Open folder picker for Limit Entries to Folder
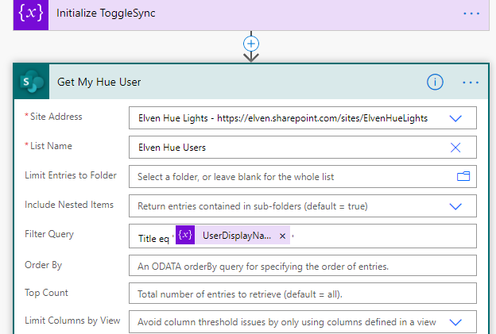 coord(463,176)
